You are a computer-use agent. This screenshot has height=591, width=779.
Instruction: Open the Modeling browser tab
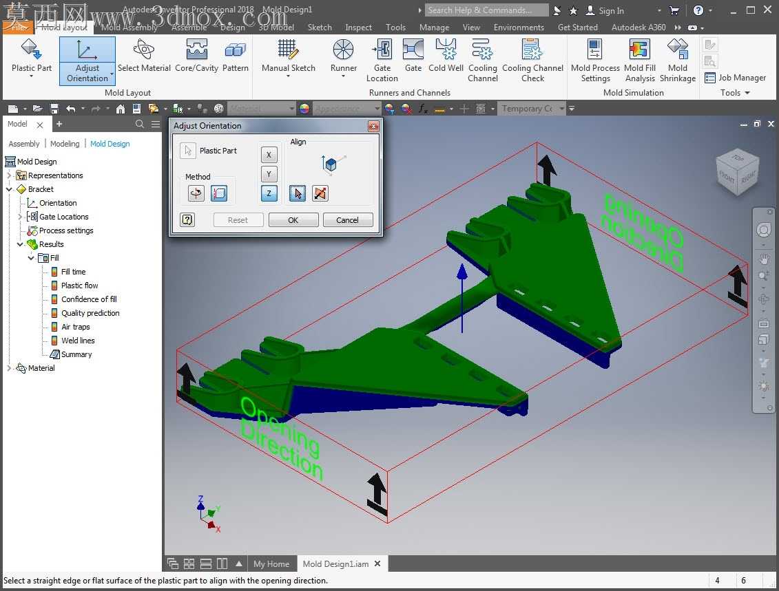pyautogui.click(x=65, y=143)
